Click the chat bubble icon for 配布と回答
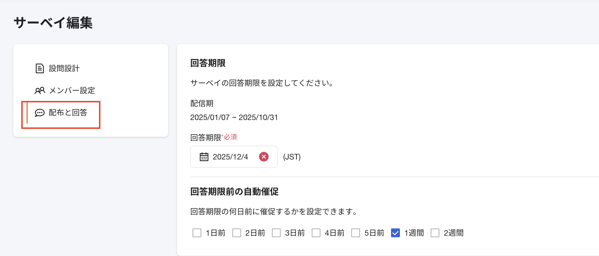 40,113
